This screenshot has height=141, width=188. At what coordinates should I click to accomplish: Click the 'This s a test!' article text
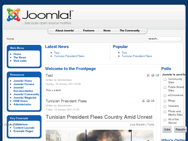53,90
